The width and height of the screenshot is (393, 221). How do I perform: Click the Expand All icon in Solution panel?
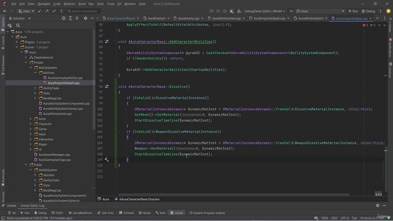(x=70, y=18)
